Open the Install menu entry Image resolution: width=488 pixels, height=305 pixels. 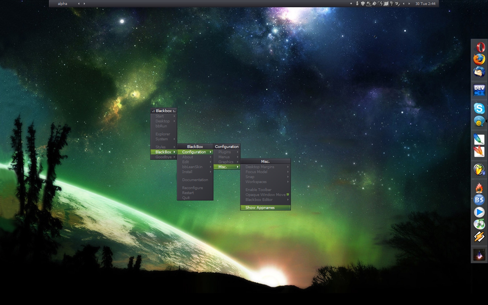[x=195, y=172]
